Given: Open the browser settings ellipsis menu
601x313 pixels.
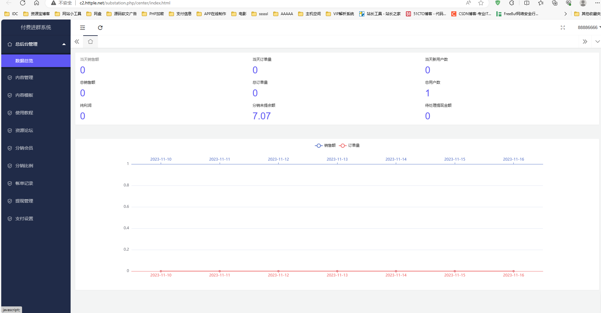Looking at the screenshot, I should point(597,3).
